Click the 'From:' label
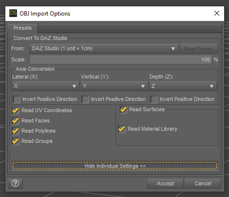The image size is (229, 197). pos(18,48)
